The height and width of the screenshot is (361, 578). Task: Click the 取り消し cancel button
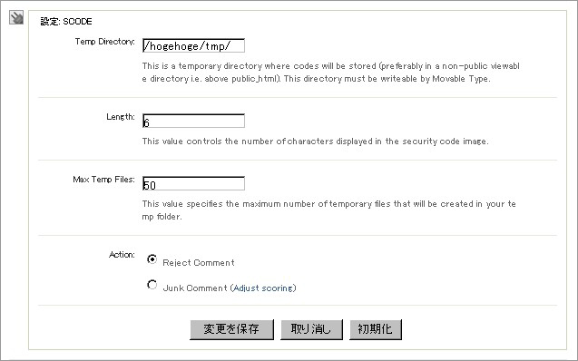(x=311, y=329)
